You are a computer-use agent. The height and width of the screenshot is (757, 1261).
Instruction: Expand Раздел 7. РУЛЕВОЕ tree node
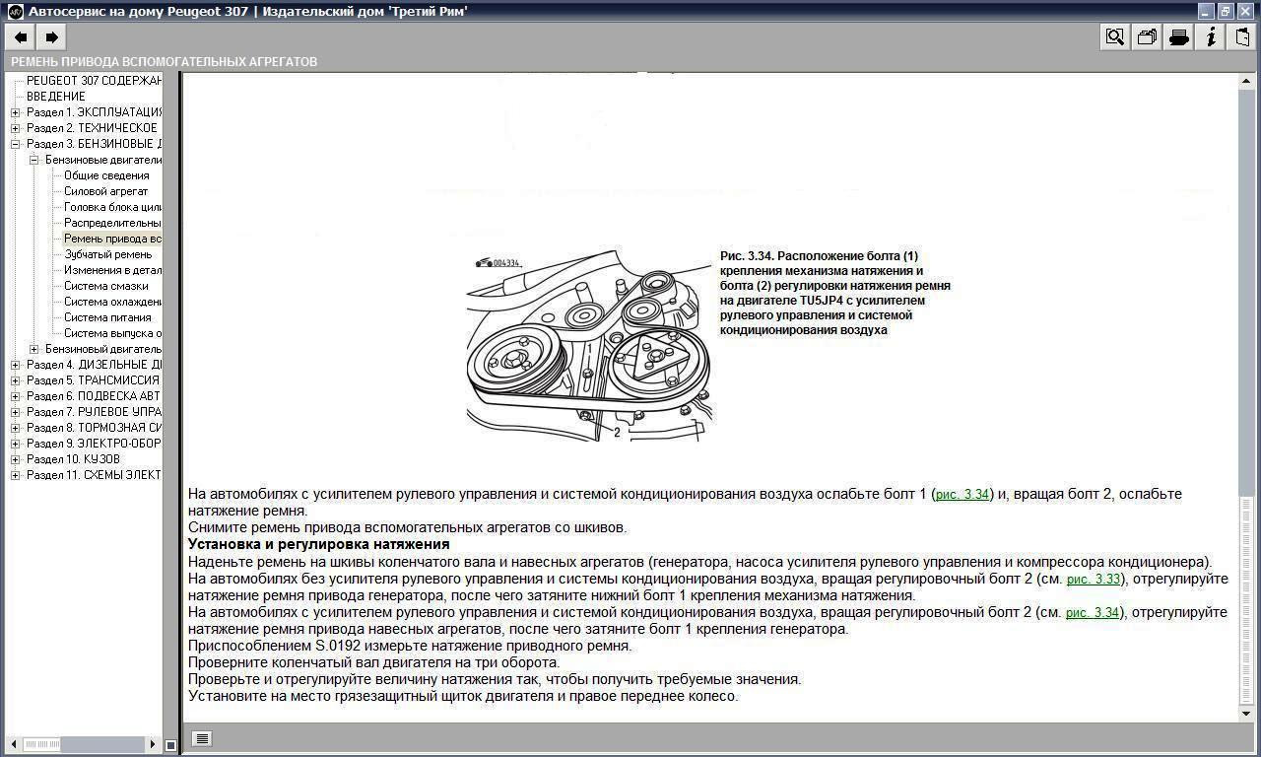pyautogui.click(x=15, y=412)
